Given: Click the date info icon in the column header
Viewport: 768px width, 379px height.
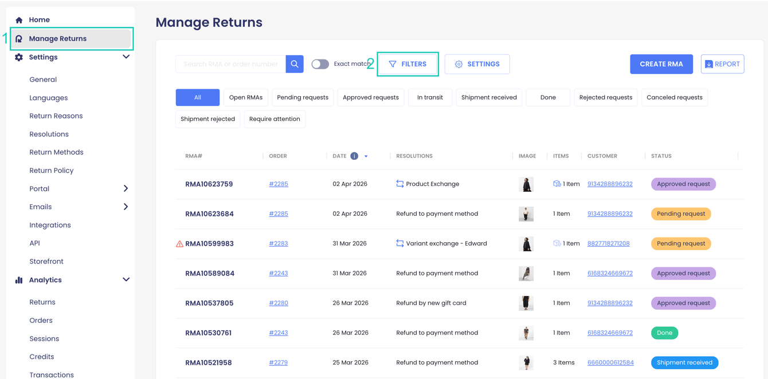Looking at the screenshot, I should click(x=354, y=156).
